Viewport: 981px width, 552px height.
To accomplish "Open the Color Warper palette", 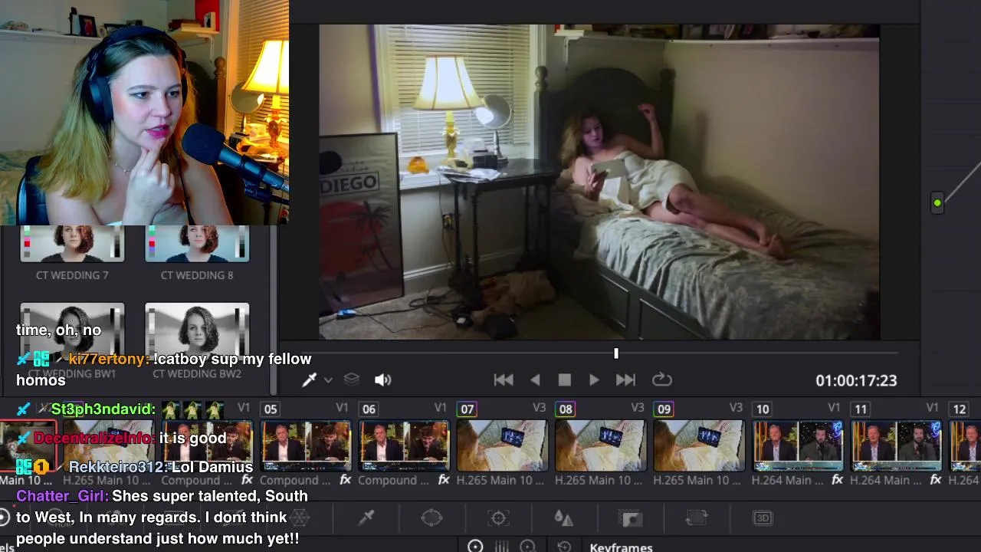I will pos(300,518).
